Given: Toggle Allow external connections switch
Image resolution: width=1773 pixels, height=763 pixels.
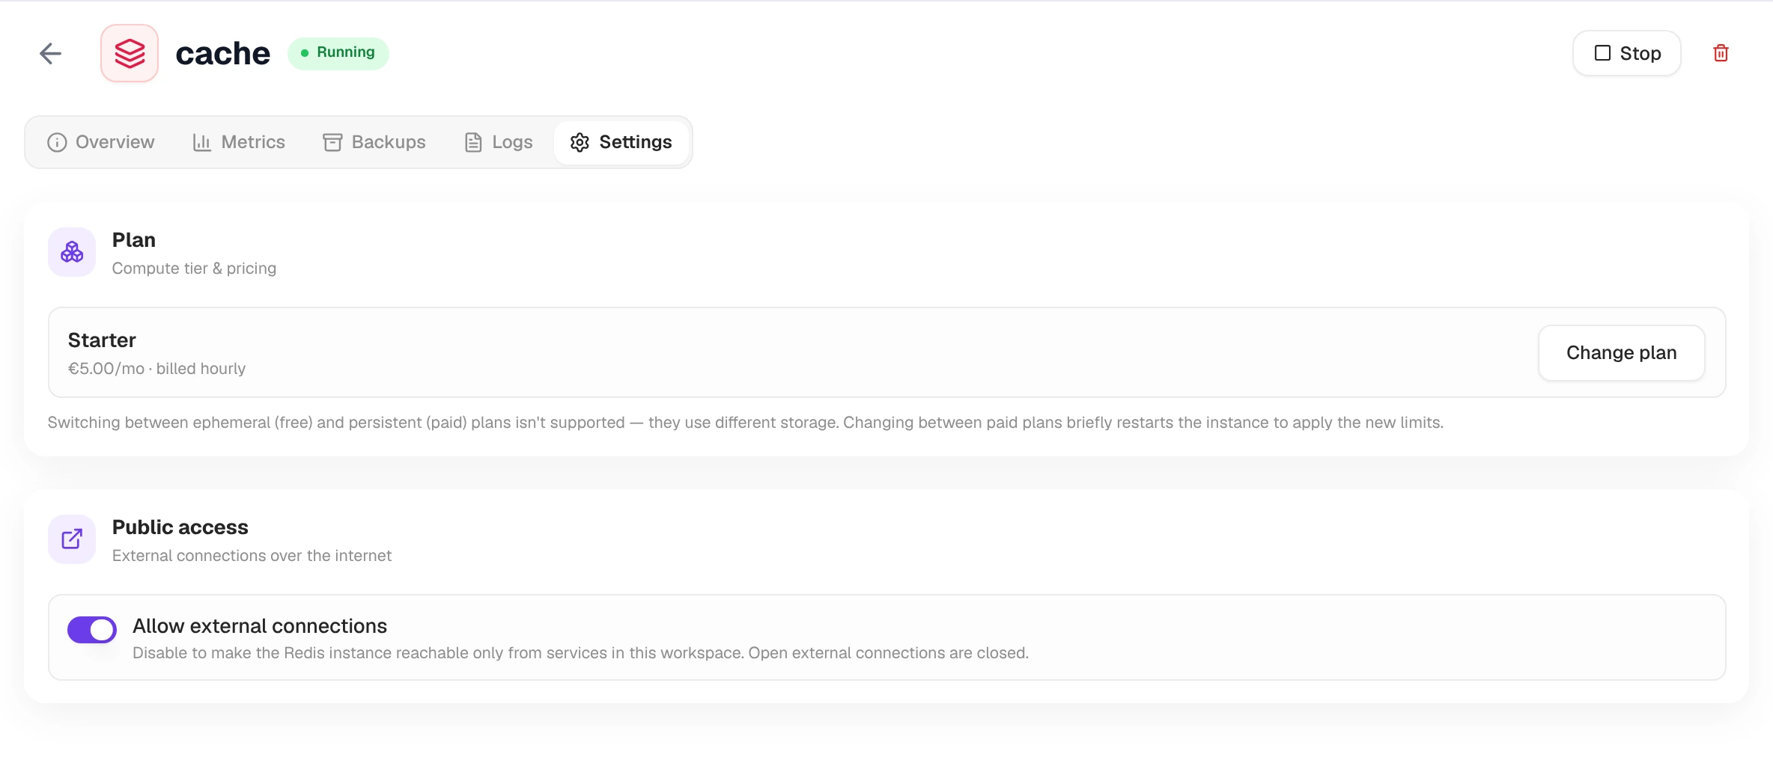Looking at the screenshot, I should (92, 630).
